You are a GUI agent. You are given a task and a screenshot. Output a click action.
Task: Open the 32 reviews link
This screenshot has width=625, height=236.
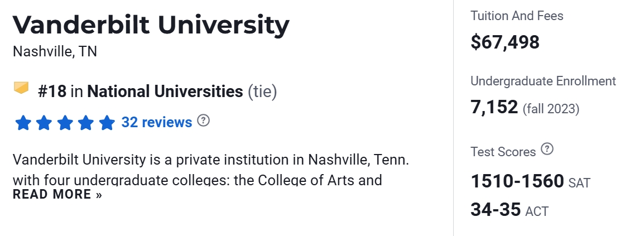point(157,122)
